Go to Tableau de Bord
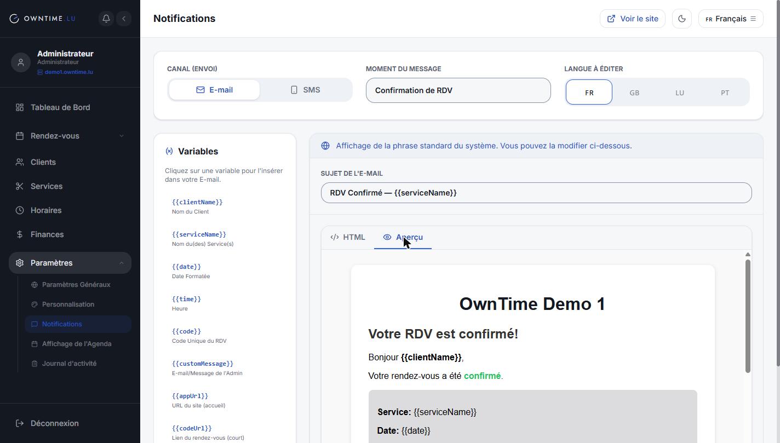Viewport: 780px width, 443px height. tap(70, 107)
